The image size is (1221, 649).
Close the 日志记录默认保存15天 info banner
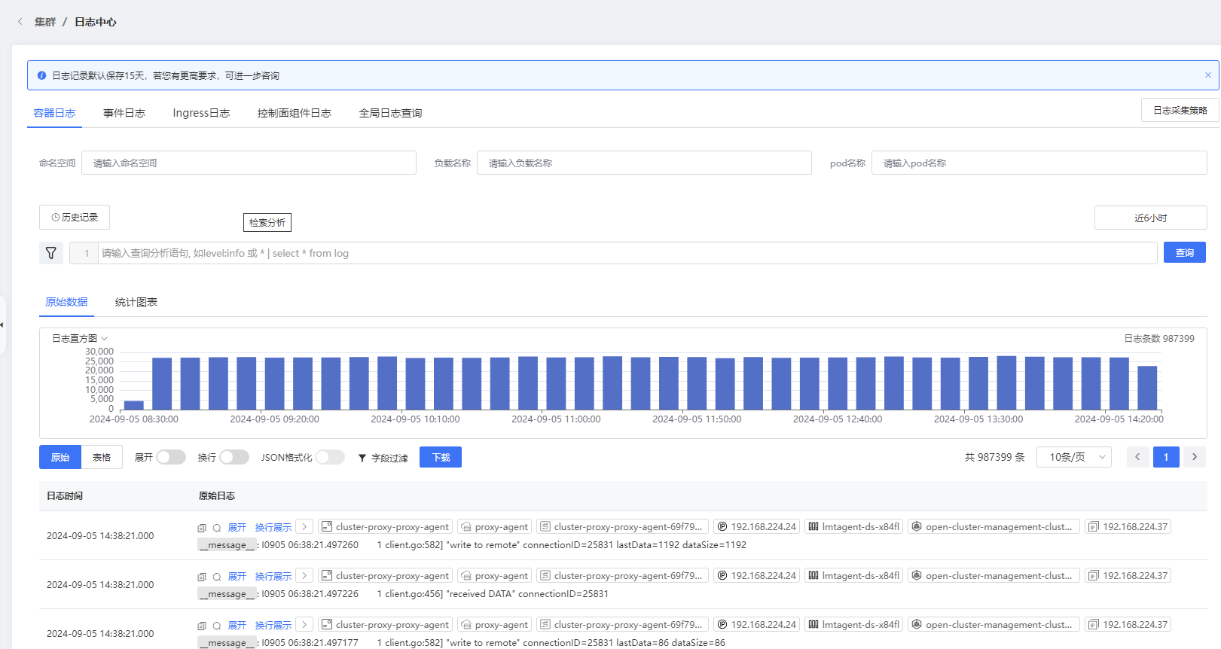[x=1208, y=75]
